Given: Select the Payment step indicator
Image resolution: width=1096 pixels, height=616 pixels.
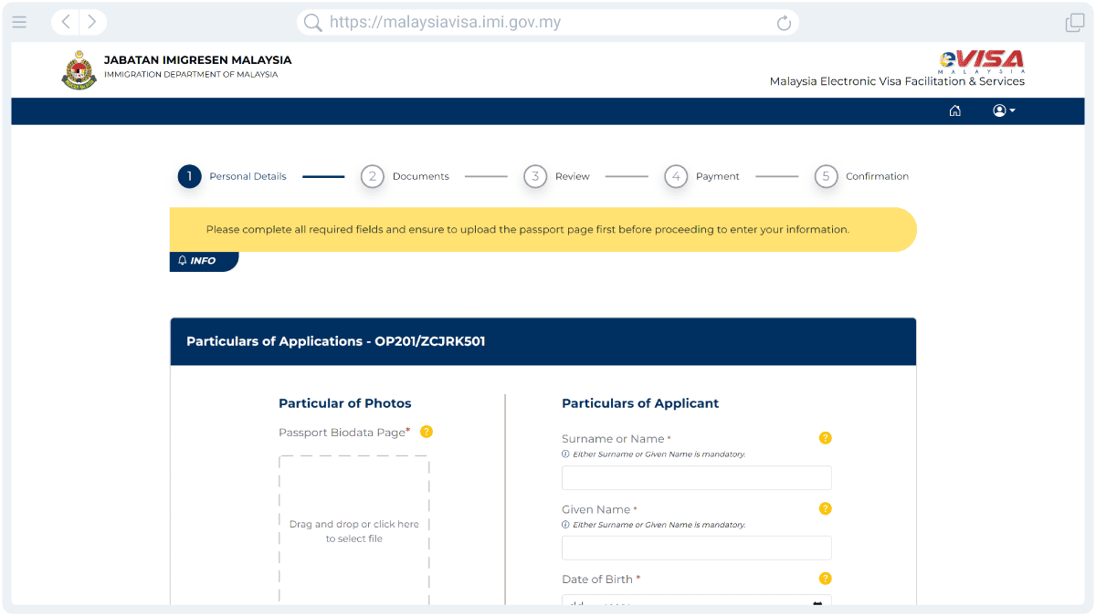Looking at the screenshot, I should click(x=702, y=176).
